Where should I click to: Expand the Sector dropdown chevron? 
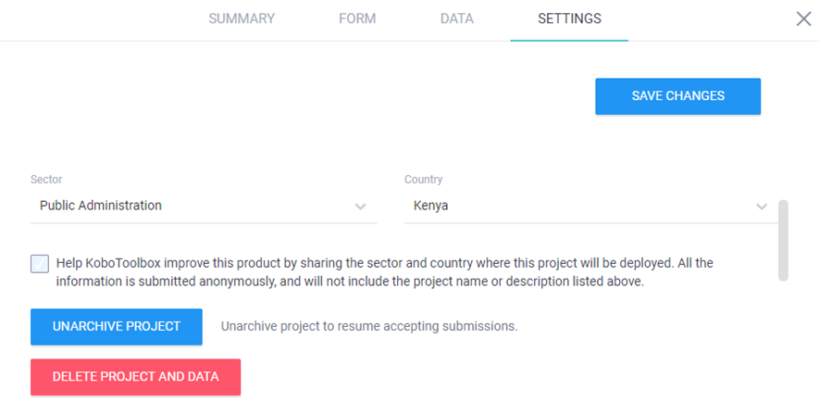click(x=361, y=207)
